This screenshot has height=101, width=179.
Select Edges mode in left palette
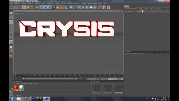pyautogui.click(x=11, y=34)
